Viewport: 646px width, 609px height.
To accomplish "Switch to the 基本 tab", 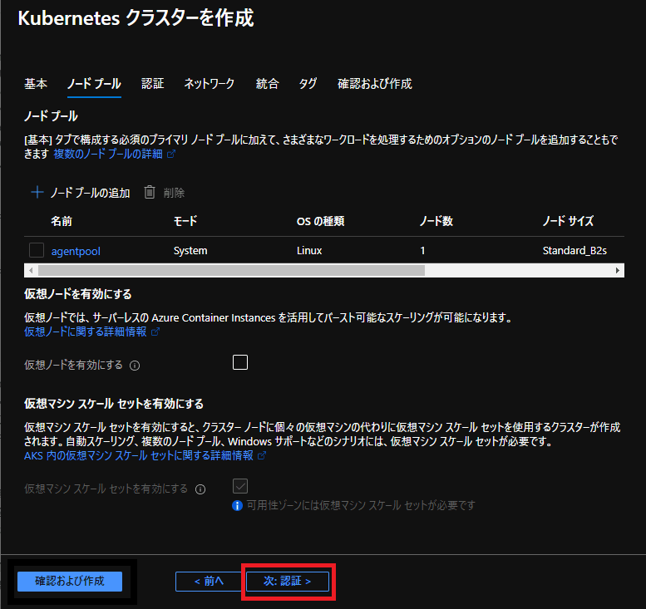I will pyautogui.click(x=36, y=84).
